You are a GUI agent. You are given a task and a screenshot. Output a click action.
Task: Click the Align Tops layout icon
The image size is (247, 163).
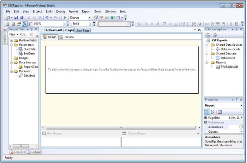pos(165,24)
